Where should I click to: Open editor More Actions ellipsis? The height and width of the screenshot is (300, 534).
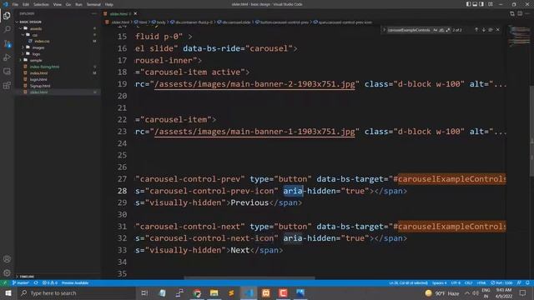[x=527, y=13]
